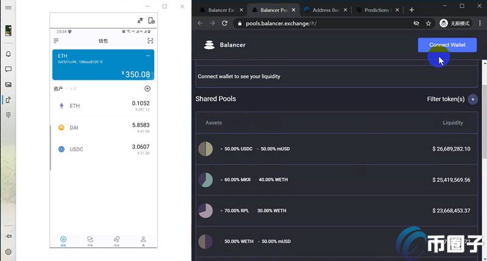
Task: Click the Connect Wallet button
Action: [447, 45]
